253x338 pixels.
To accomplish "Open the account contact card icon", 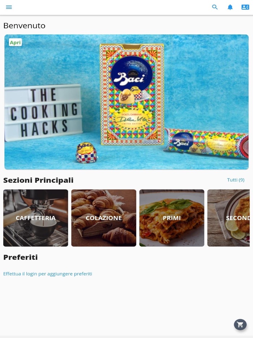I will coord(245,7).
